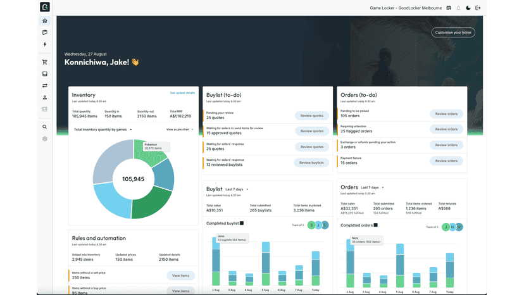Click the Completed orders legend square icon

tap(376, 225)
